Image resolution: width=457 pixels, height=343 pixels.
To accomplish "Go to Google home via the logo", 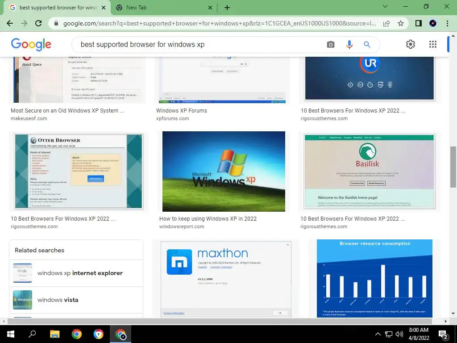I will click(31, 44).
